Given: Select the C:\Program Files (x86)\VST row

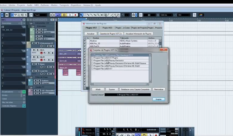Looking at the screenshot, I should [120, 69].
